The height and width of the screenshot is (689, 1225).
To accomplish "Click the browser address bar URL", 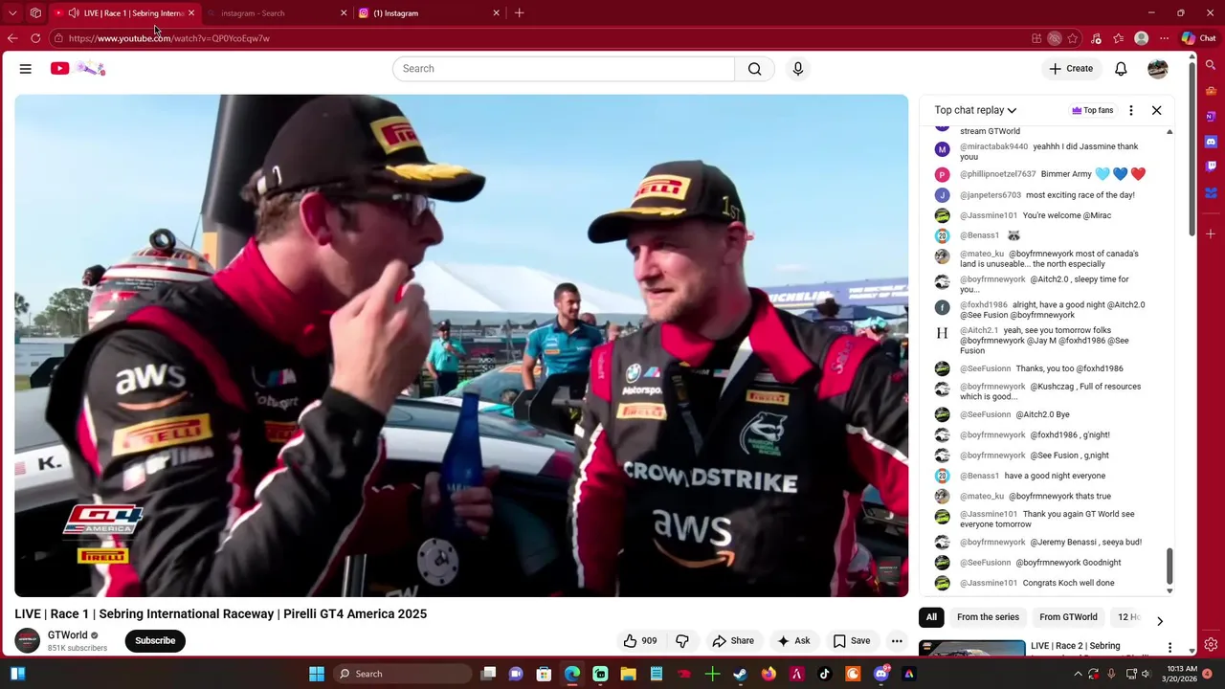I will click(169, 38).
